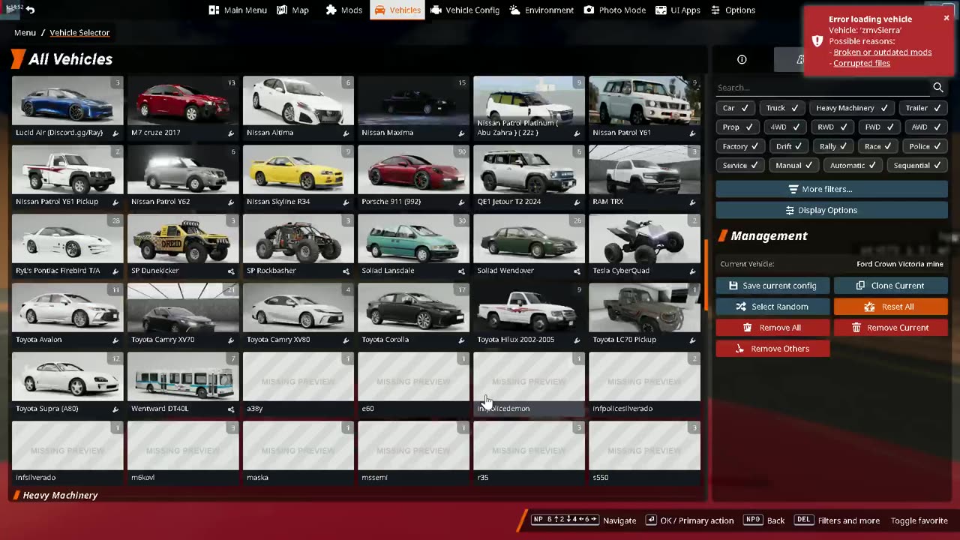960x540 pixels.
Task: Open the Map tab
Action: pos(293,10)
